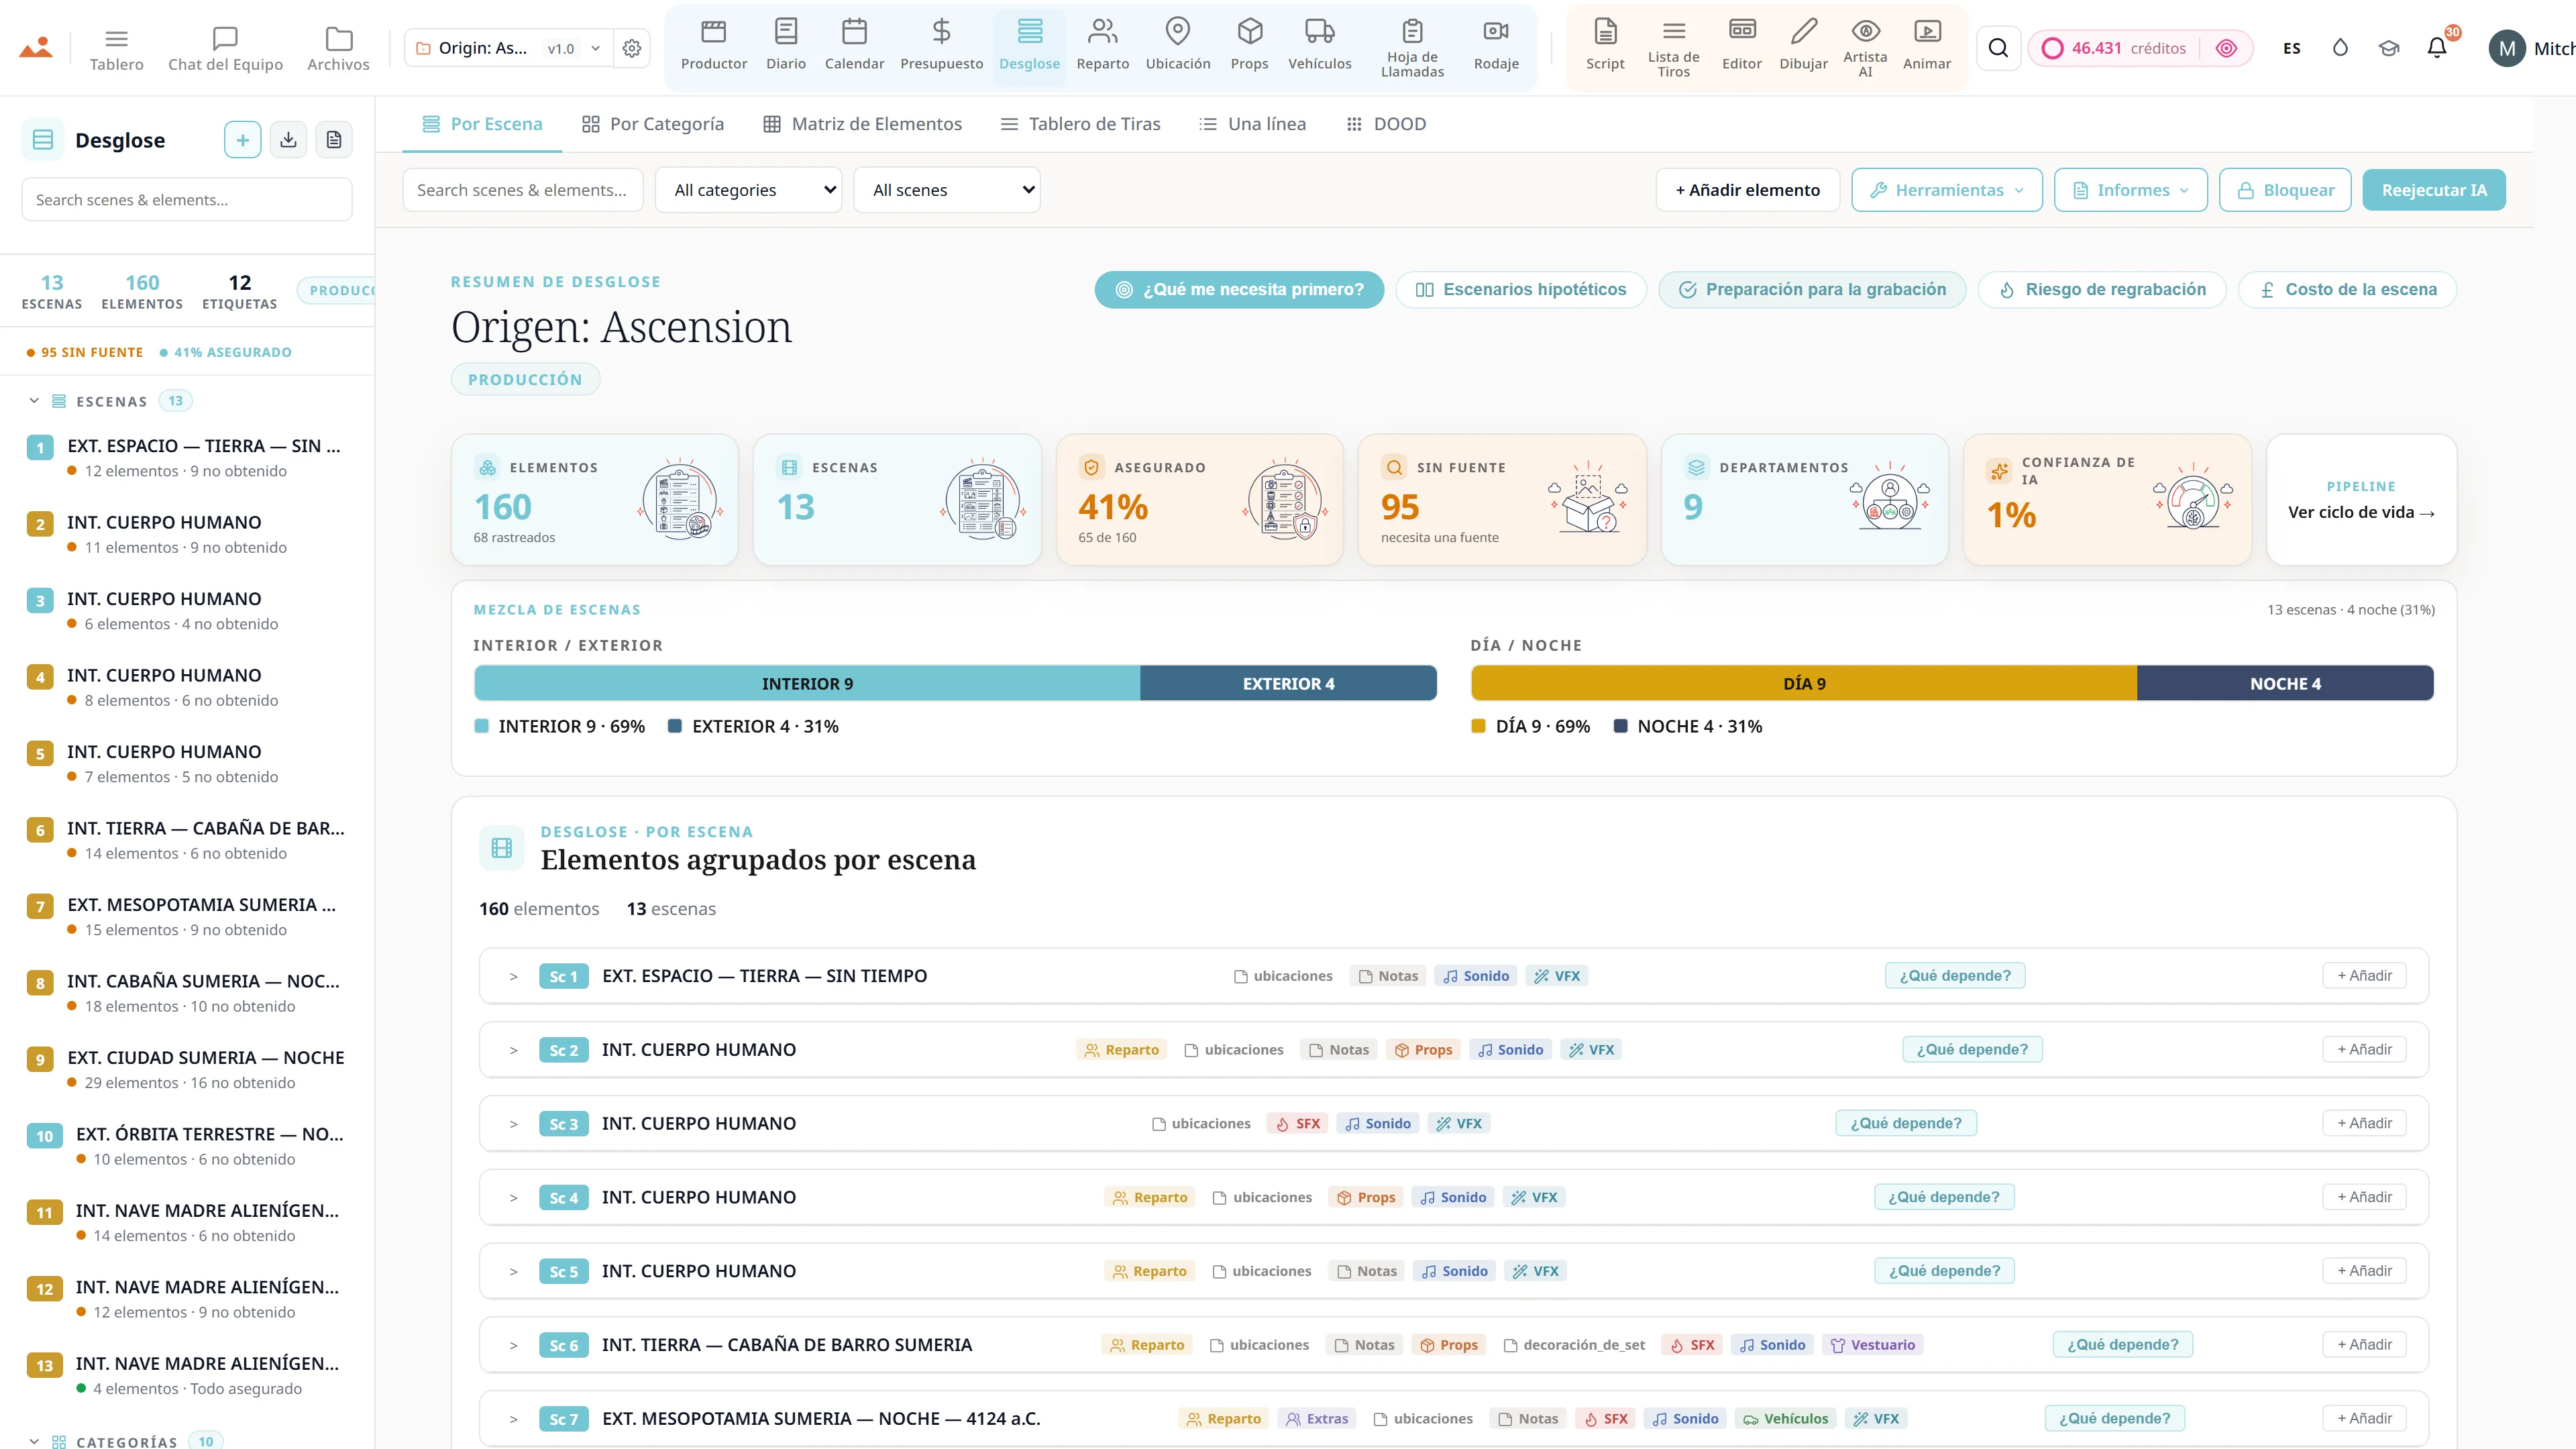Expand the Sc 3 scene row

[x=513, y=1124]
